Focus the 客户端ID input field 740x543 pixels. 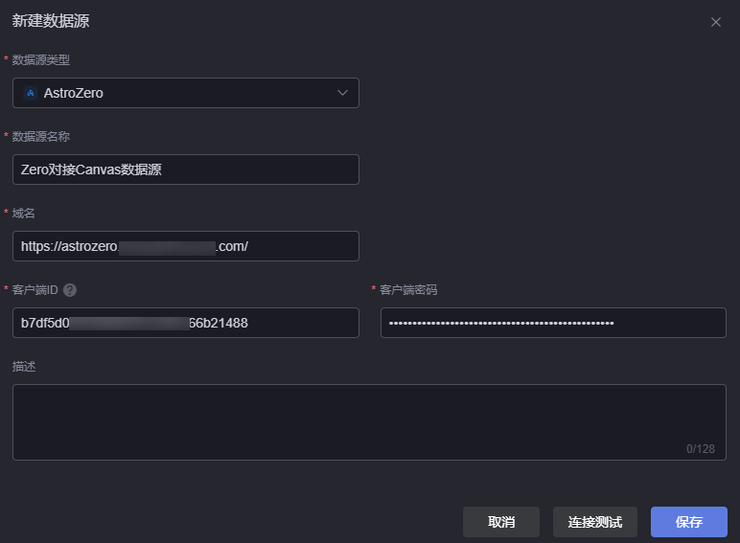(x=185, y=323)
